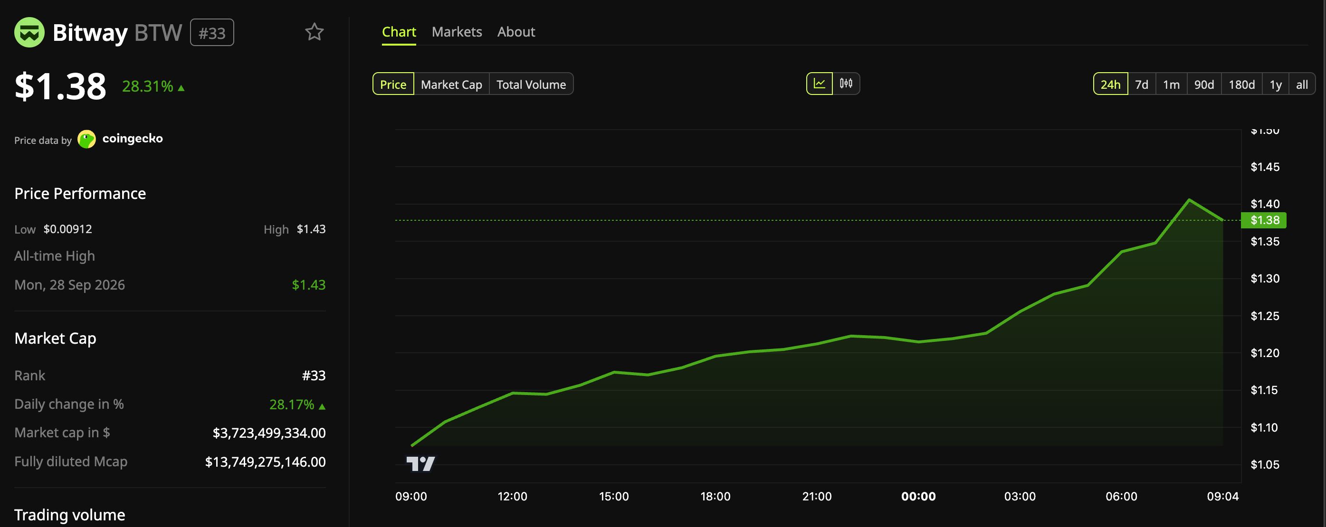Click the $1.38 current price label on axis

tap(1264, 220)
